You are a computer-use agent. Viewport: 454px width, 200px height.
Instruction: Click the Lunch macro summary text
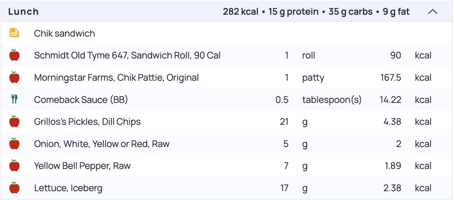[316, 12]
